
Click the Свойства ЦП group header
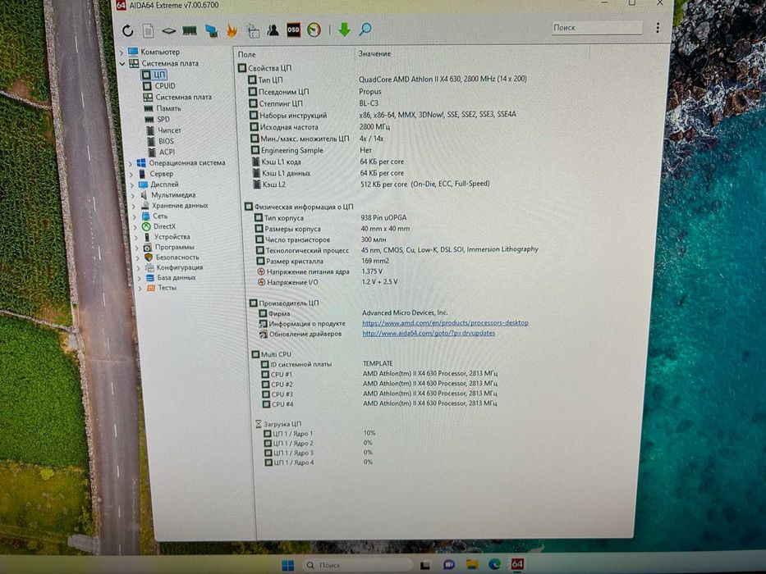coord(265,68)
